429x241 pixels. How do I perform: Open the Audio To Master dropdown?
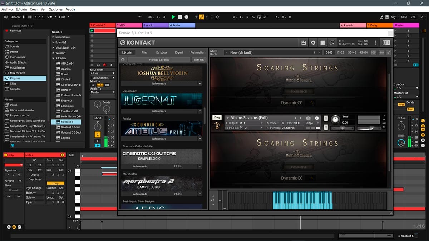[103, 92]
